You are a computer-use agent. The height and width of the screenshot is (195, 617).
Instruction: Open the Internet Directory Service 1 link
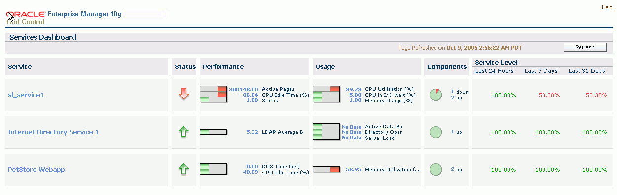[53, 132]
